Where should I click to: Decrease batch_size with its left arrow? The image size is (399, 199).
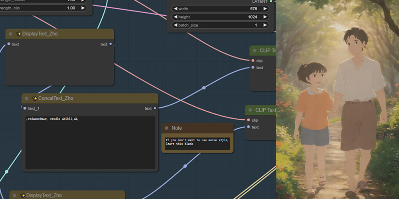175,25
